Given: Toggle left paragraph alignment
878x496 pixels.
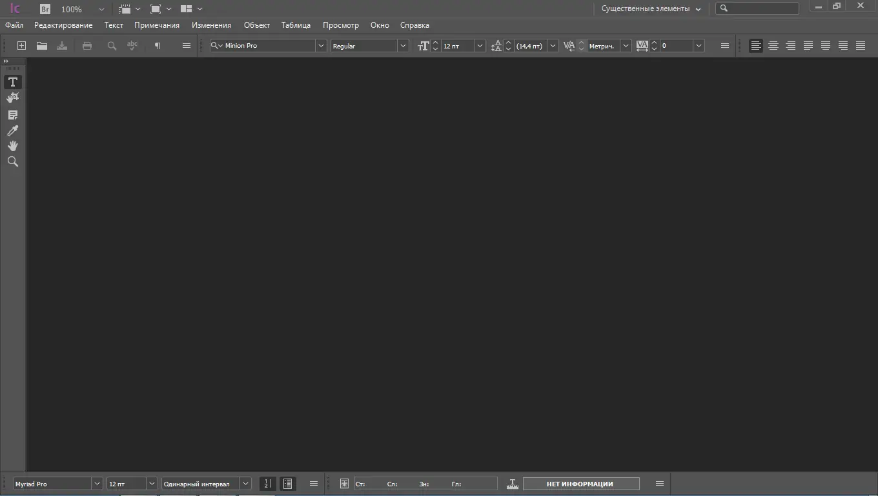Looking at the screenshot, I should click(x=755, y=45).
